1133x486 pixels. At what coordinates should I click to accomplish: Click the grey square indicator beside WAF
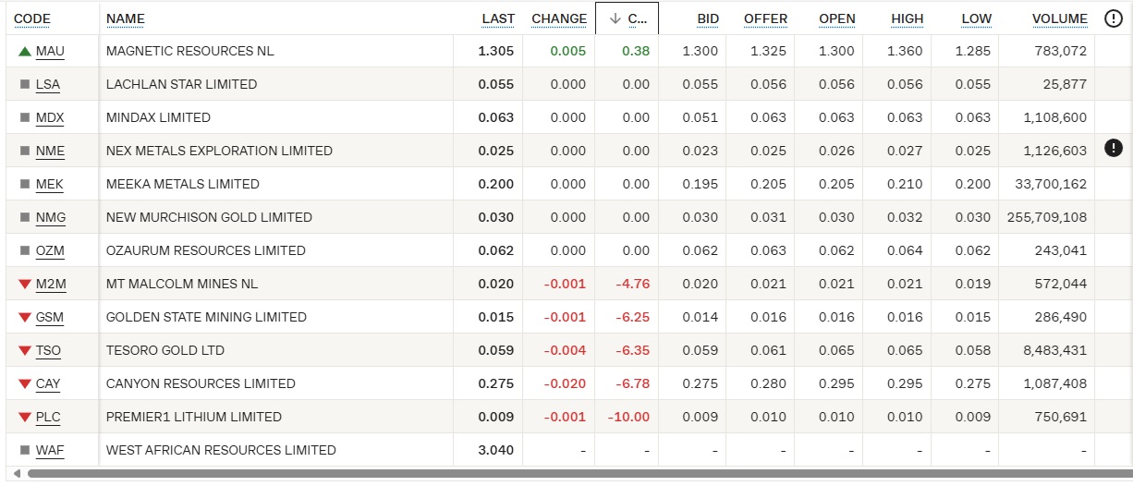25,451
